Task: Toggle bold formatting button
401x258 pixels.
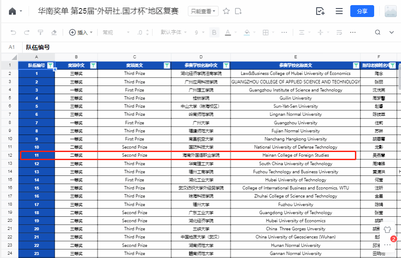Action: pos(214,32)
